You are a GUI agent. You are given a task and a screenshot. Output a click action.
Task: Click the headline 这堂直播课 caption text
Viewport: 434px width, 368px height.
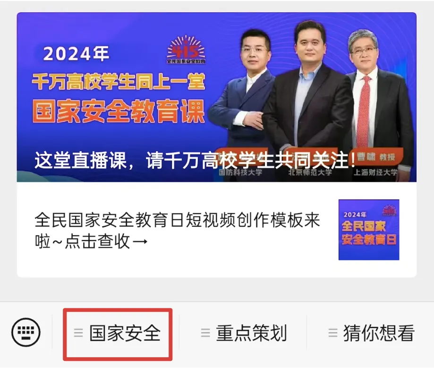coord(195,160)
